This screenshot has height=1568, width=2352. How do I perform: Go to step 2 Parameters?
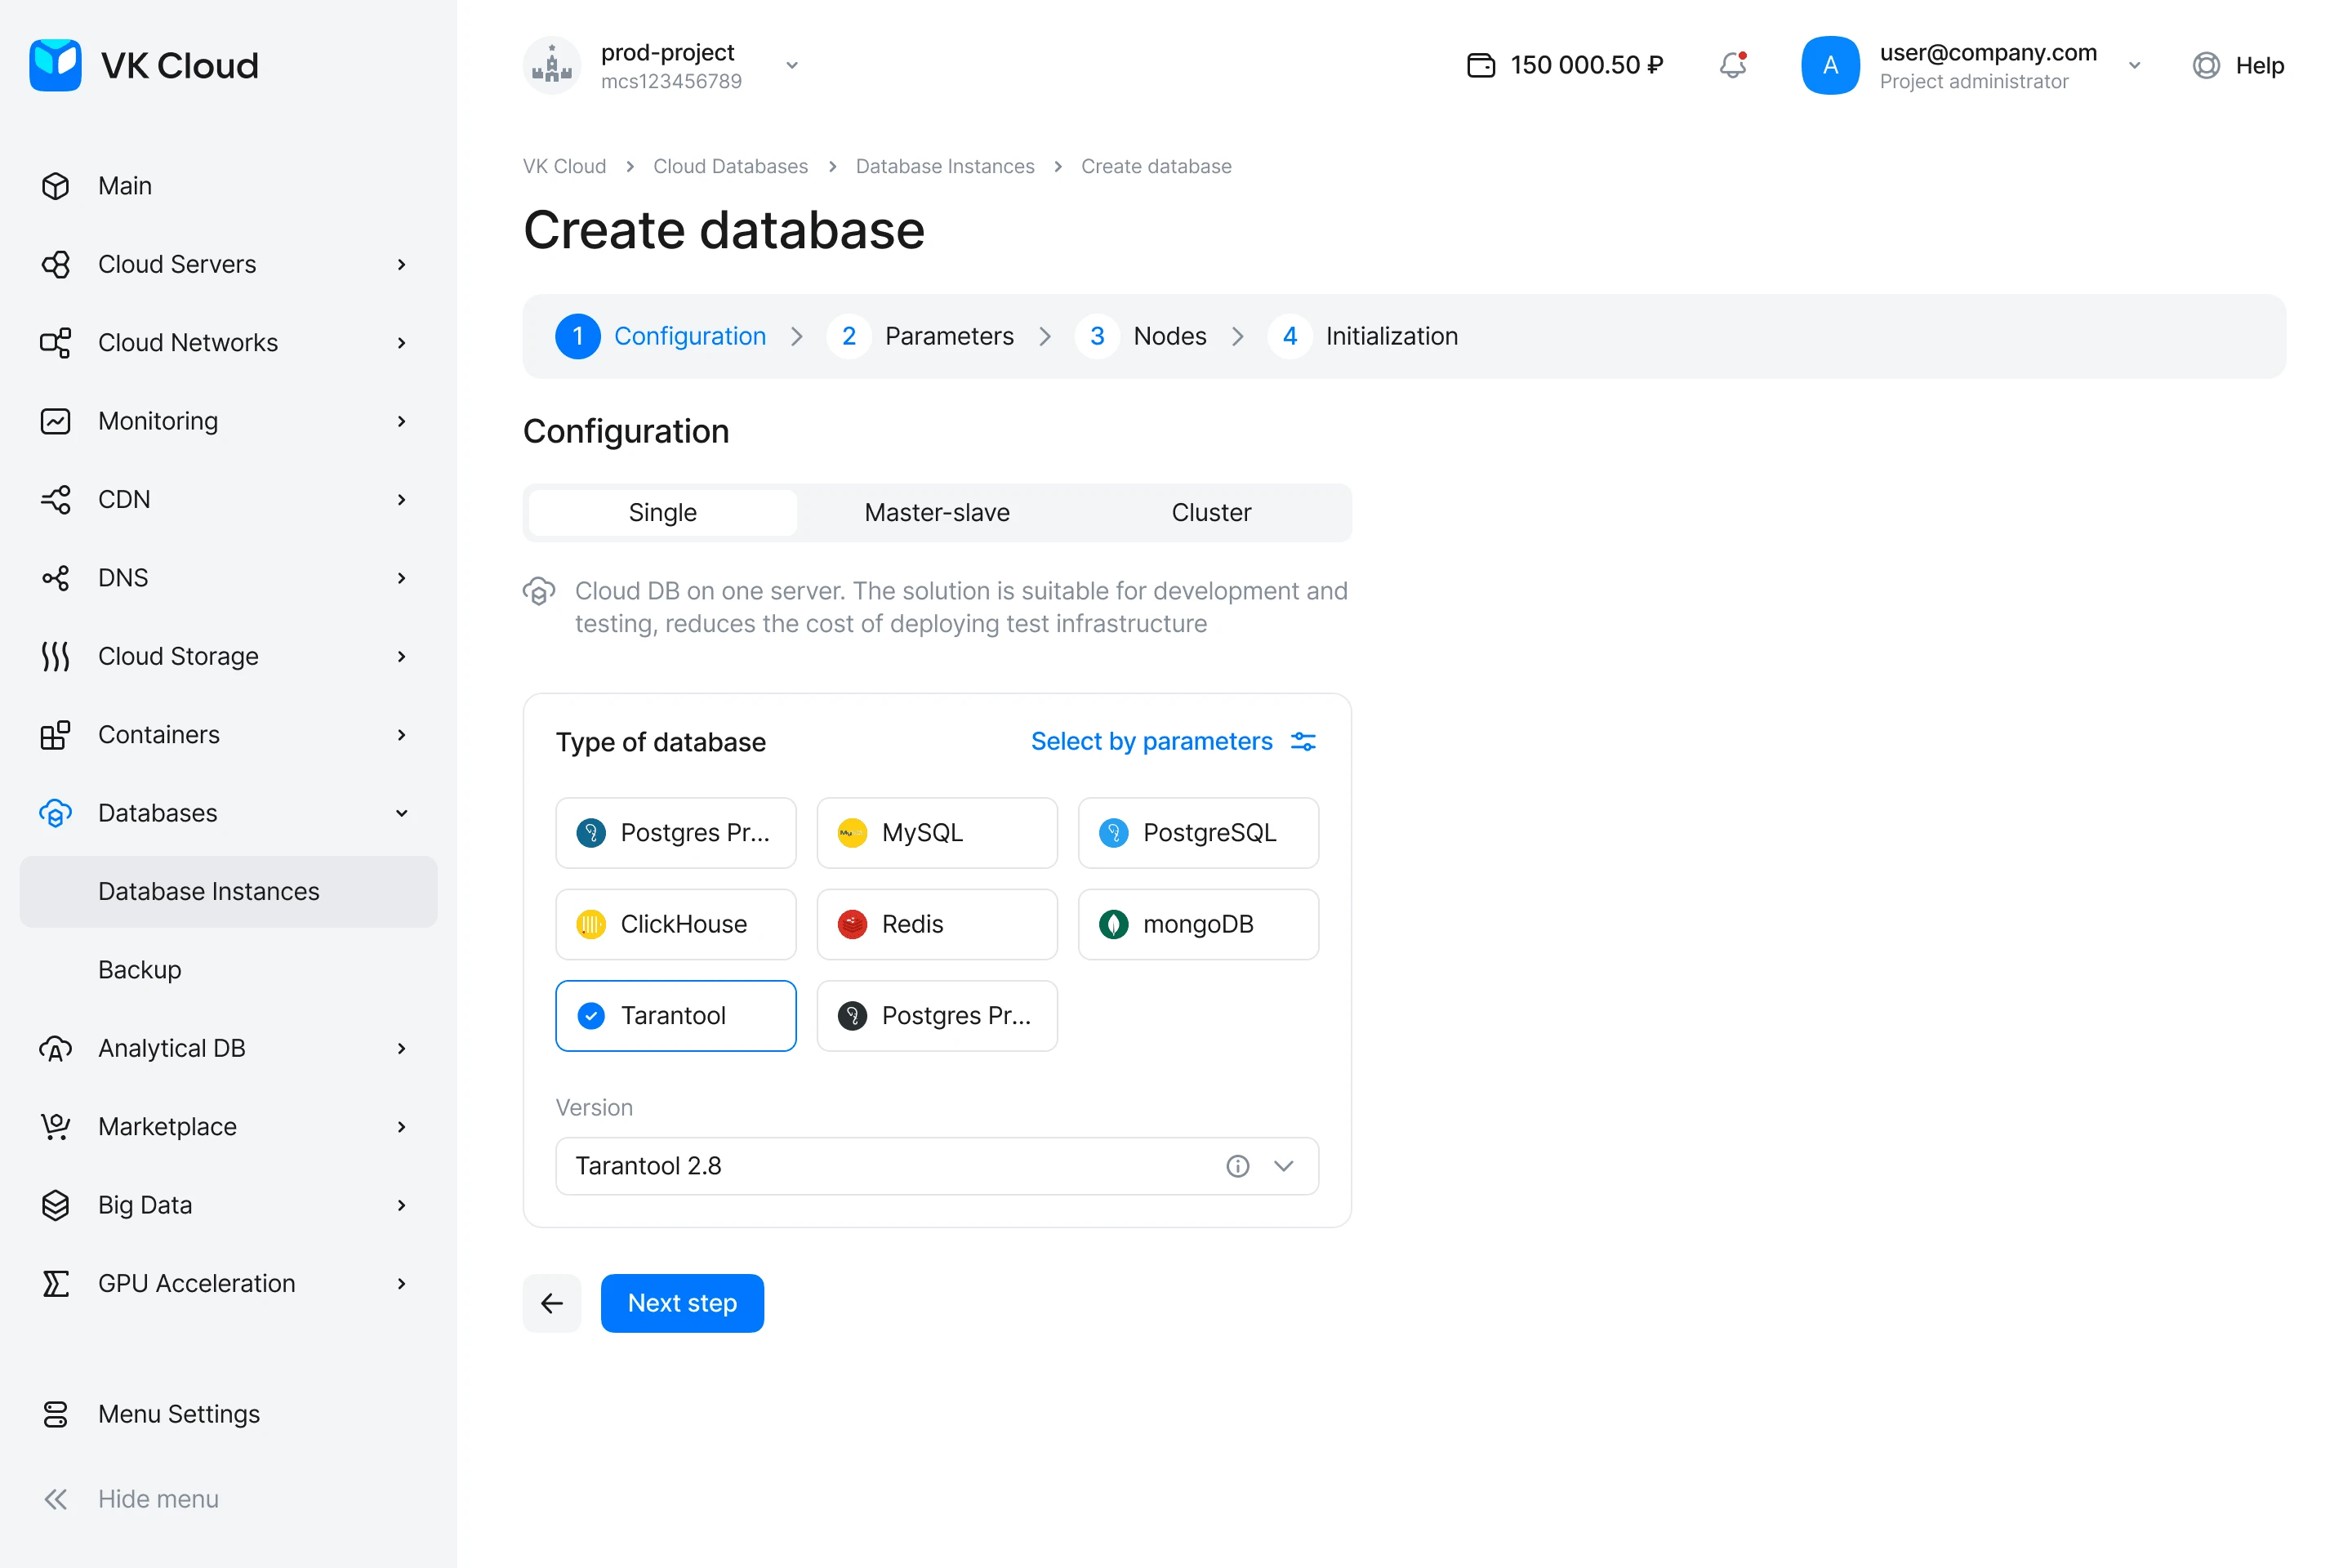[920, 336]
